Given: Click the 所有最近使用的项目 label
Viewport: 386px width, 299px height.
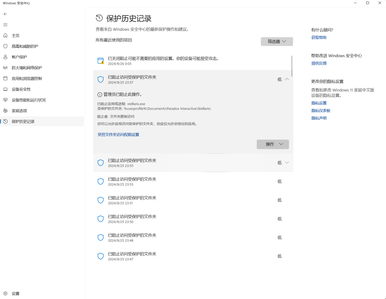Looking at the screenshot, I should pos(114,40).
